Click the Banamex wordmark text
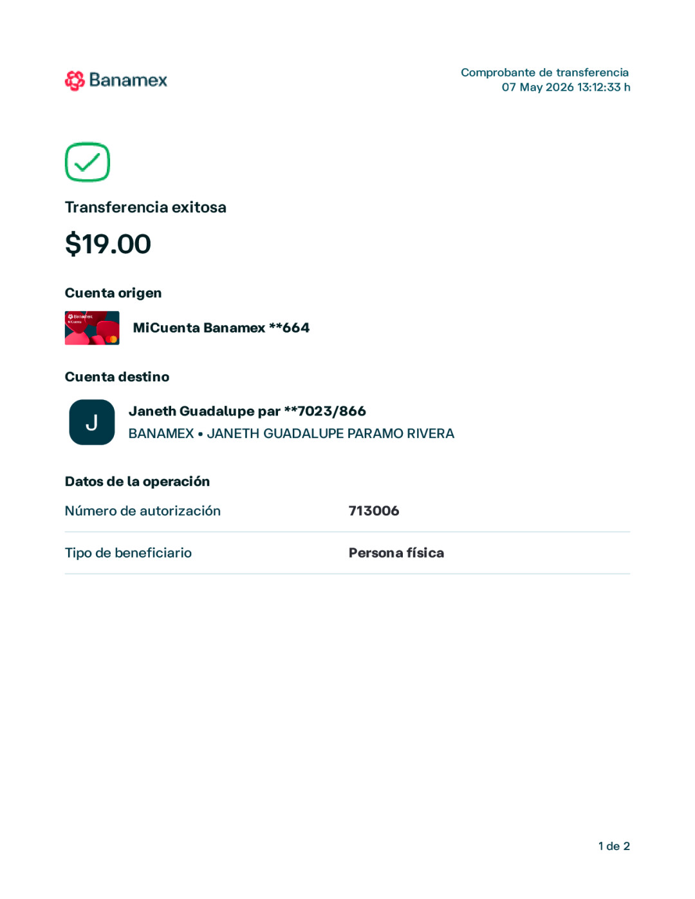Viewport: 695px width, 899px height. pyautogui.click(x=128, y=80)
